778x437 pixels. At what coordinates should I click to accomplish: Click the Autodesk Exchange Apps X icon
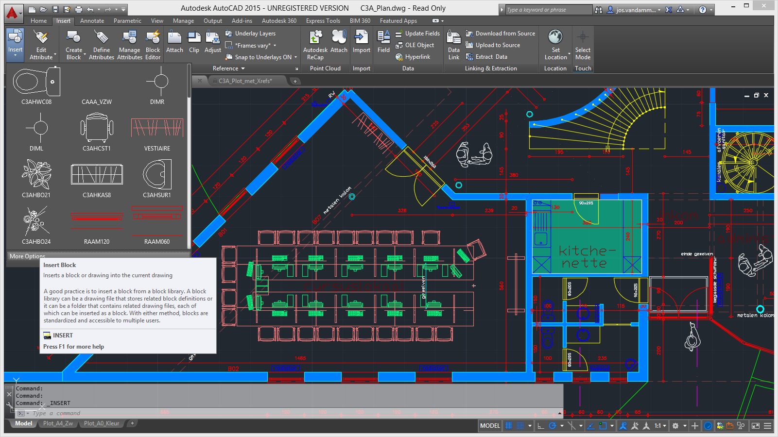(669, 10)
